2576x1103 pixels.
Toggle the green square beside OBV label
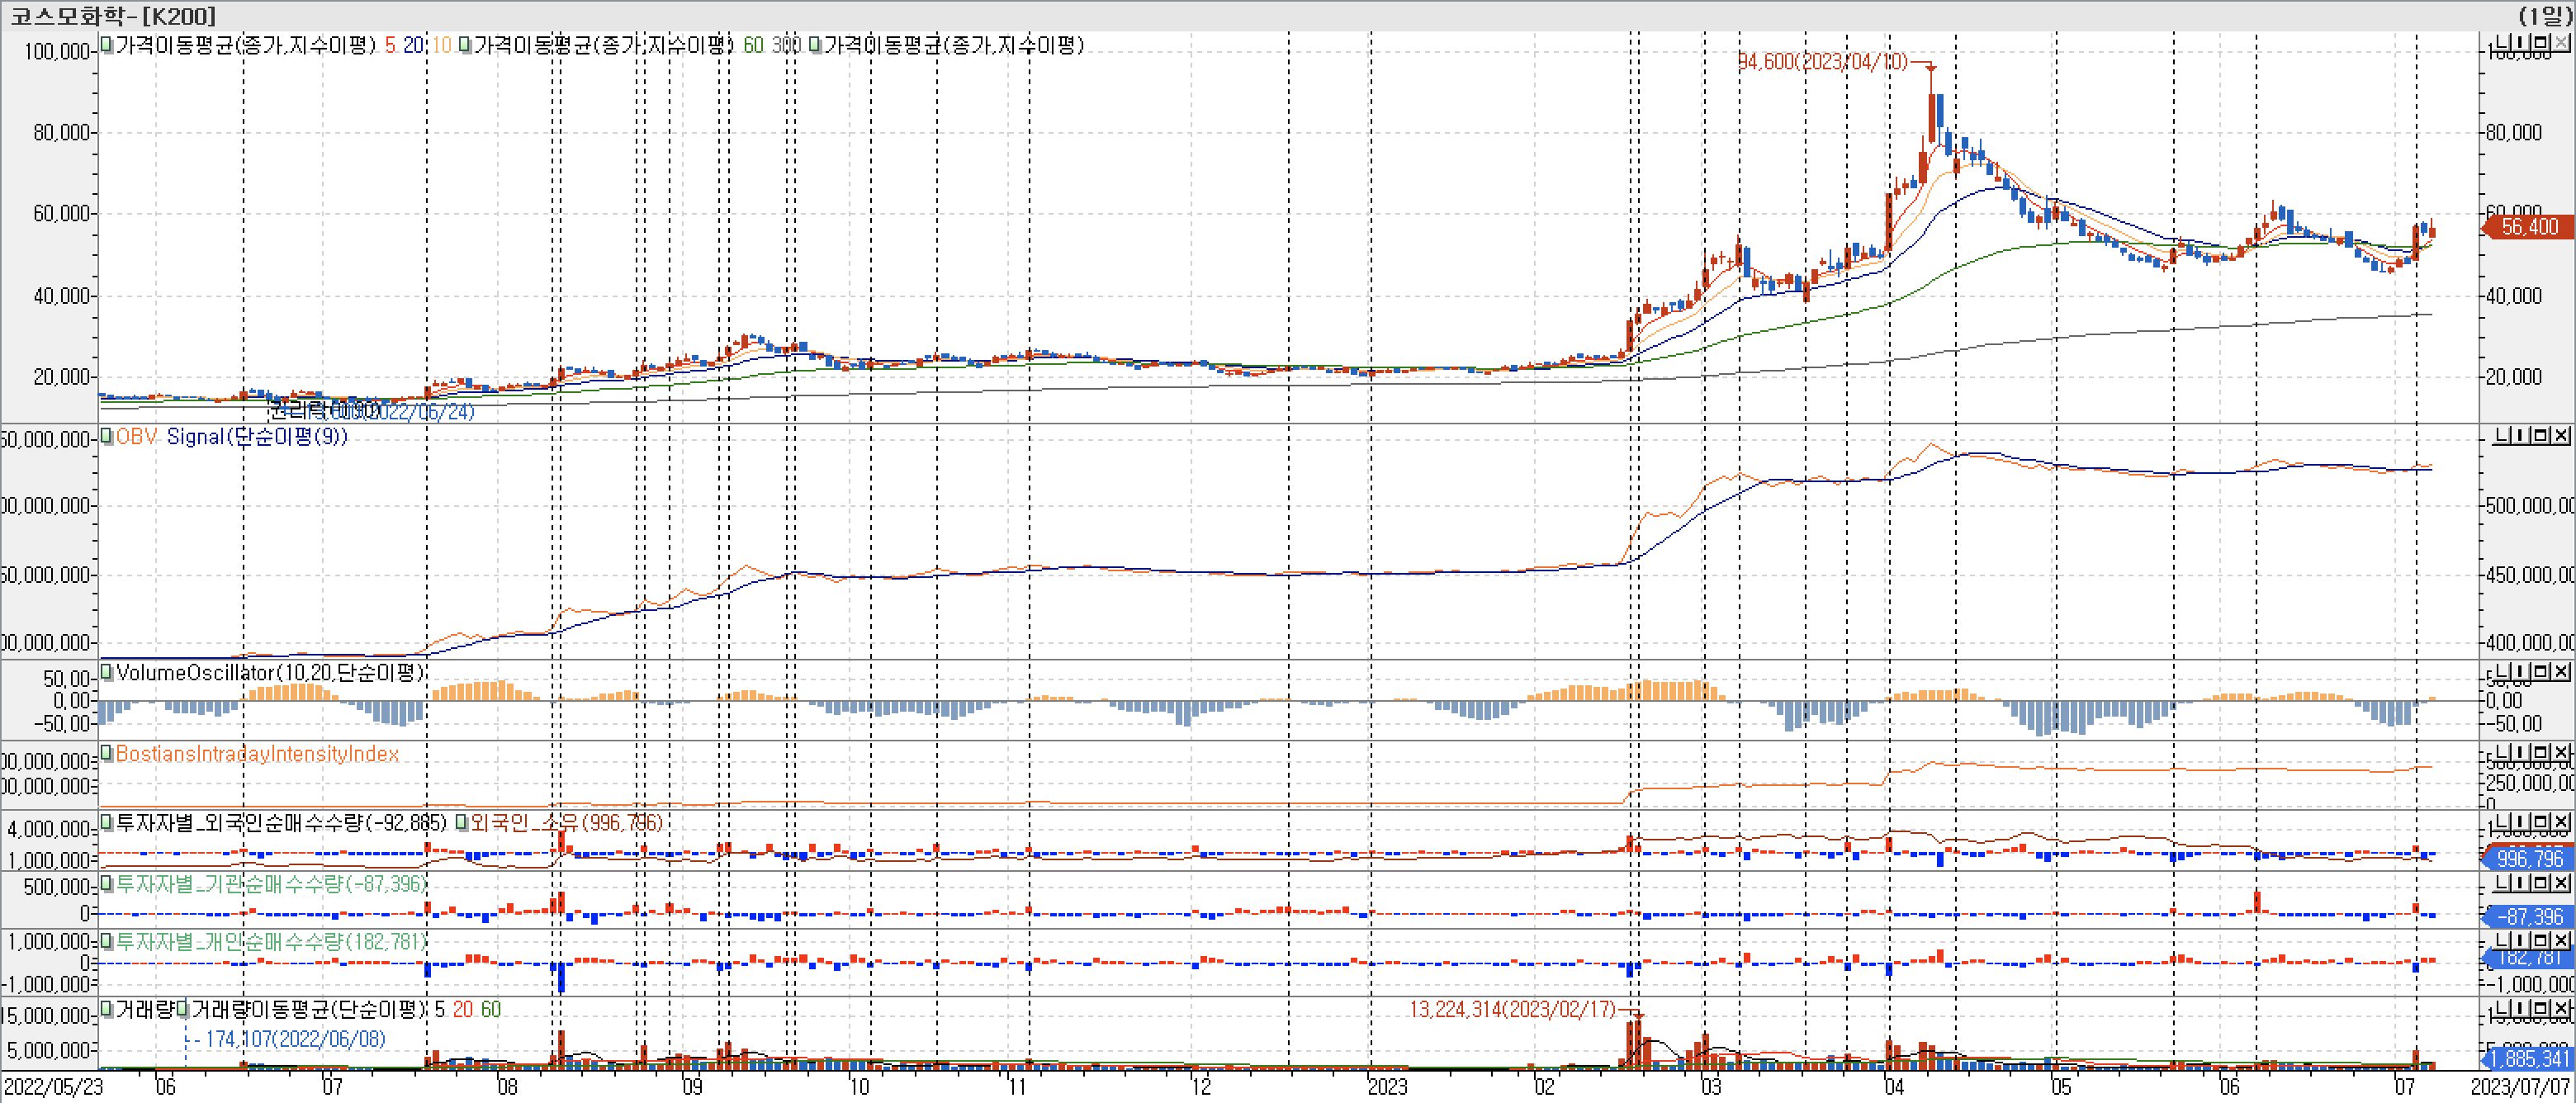tap(107, 436)
